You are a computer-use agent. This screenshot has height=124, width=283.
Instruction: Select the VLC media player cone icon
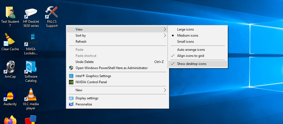coord(31,95)
